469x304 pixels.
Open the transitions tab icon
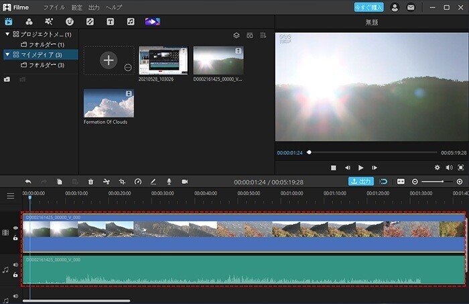pos(90,21)
